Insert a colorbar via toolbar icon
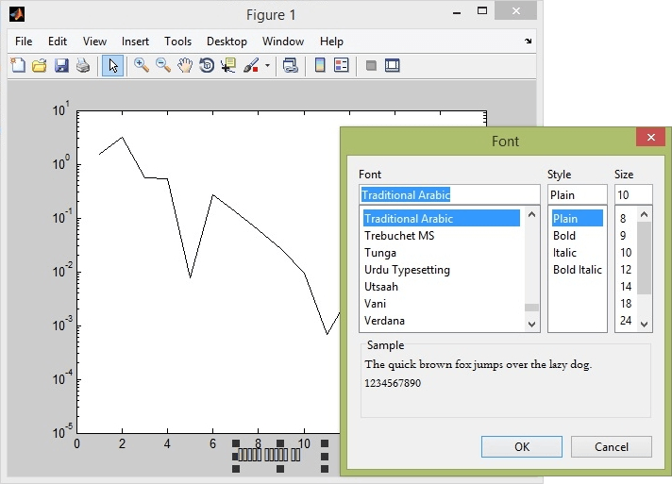Screen dimensions: 672x484 point(320,65)
